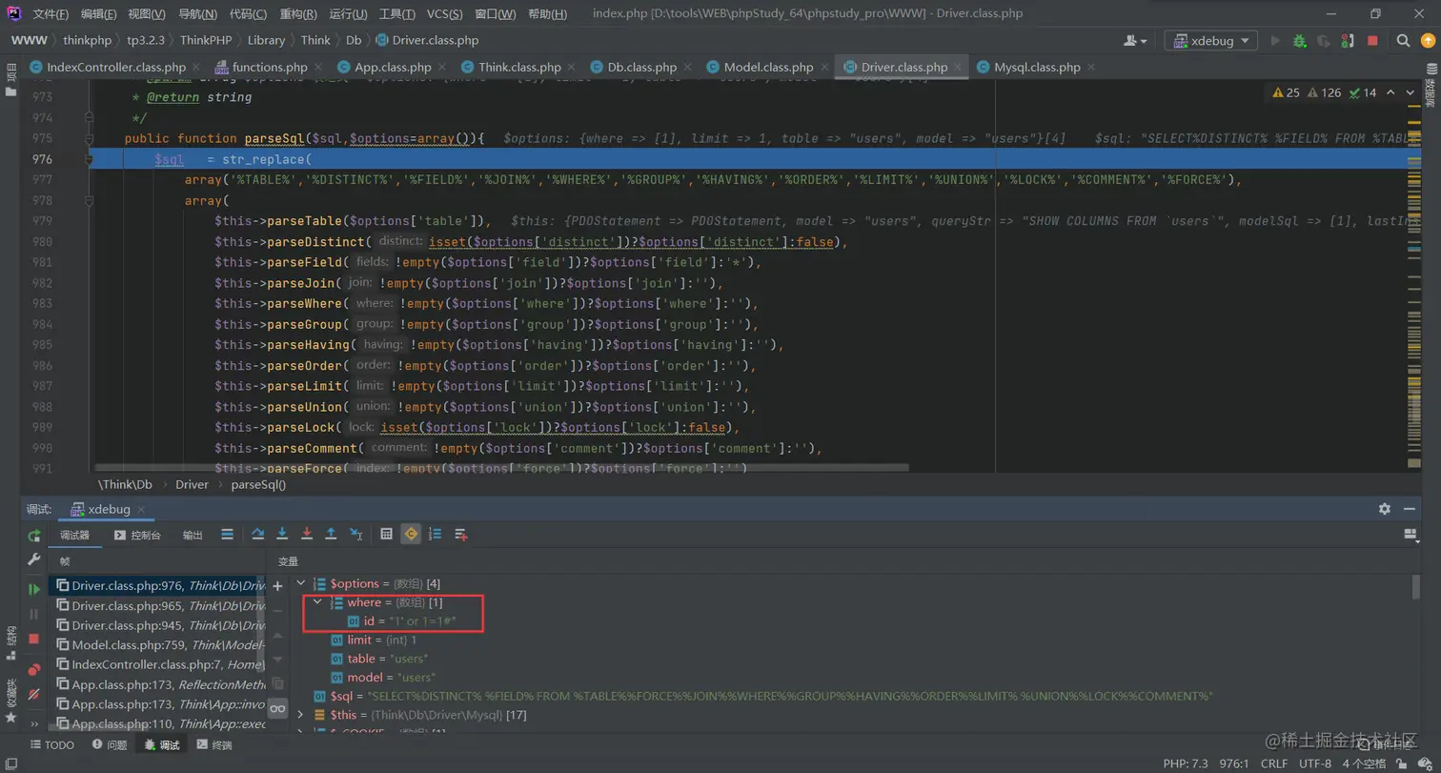
Task: Click the sort-values list icon in the debug toolbar
Action: (x=436, y=535)
